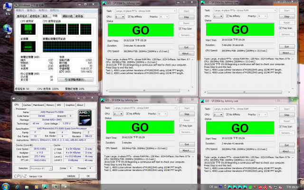Uncheck Tray Icon in the CPU 0 SP2004 window
This screenshot has width=304, height=190.
tap(185, 28)
